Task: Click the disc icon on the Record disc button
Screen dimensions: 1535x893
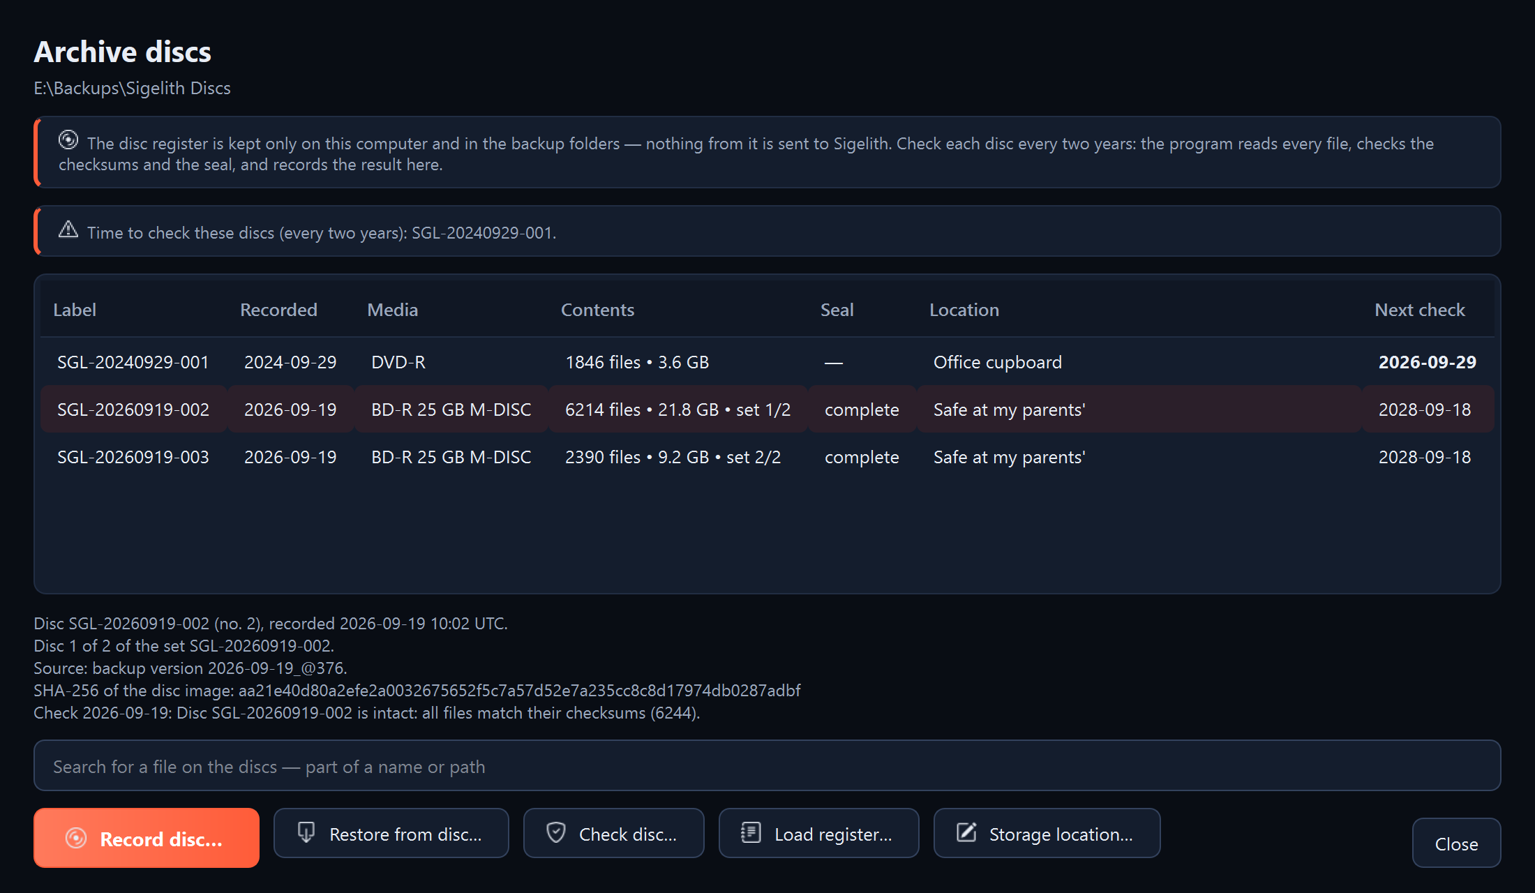Action: pos(76,838)
